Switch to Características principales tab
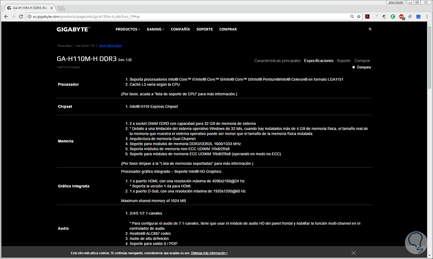This screenshot has width=433, height=259. tap(277, 61)
